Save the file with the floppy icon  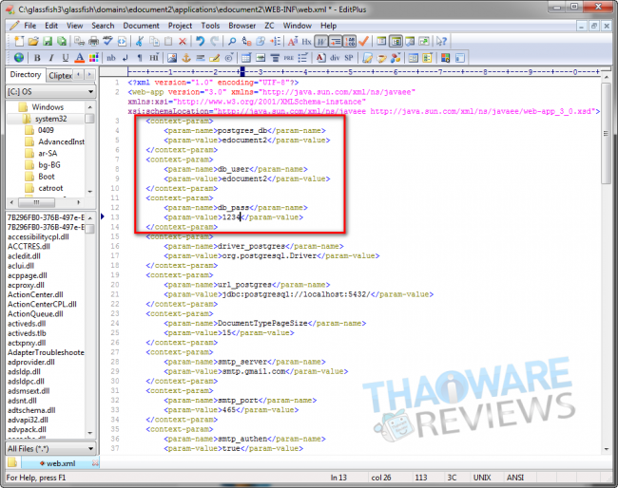coord(48,41)
